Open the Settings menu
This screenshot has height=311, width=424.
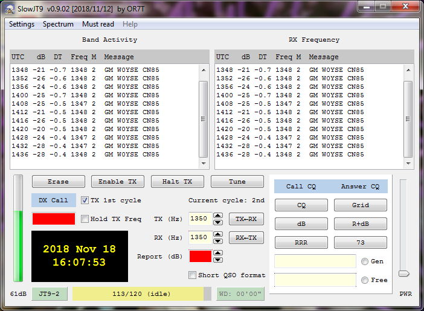pyautogui.click(x=22, y=24)
